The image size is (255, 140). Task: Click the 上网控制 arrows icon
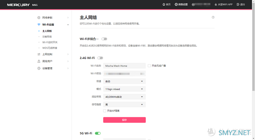tap(39, 54)
